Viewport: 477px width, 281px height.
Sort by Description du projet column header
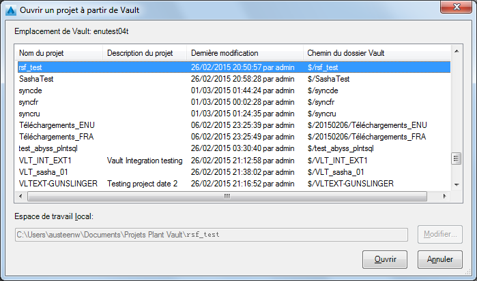[x=145, y=52]
